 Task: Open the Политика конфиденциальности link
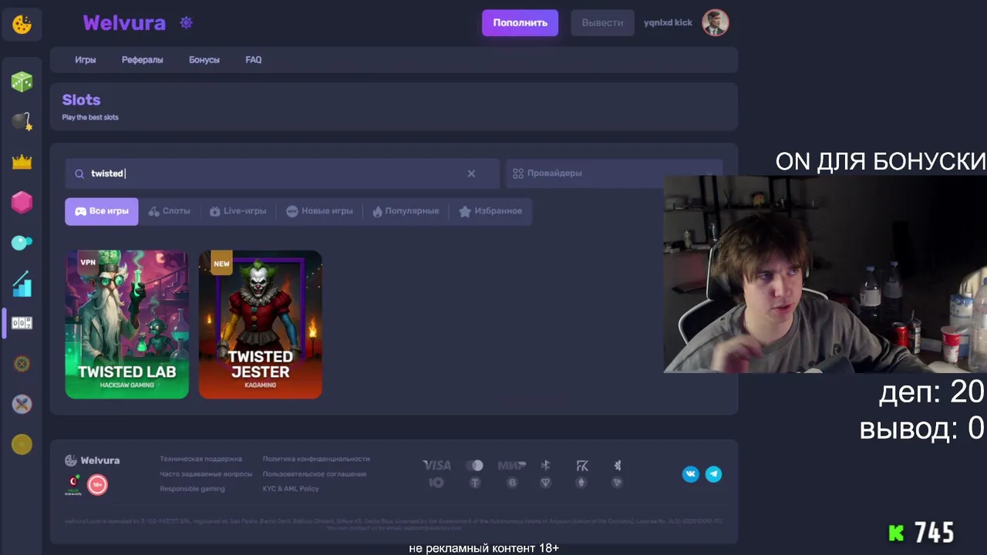point(316,459)
